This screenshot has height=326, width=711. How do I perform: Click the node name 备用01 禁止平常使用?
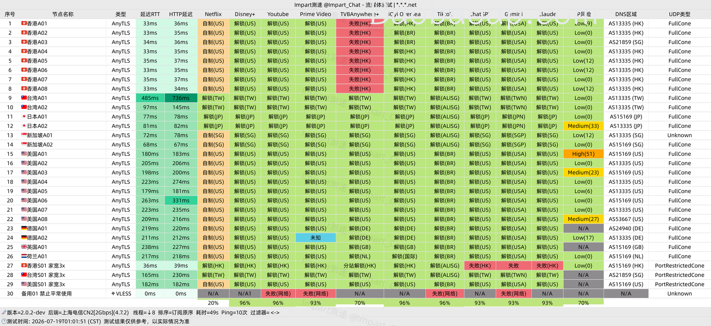[x=46, y=294]
